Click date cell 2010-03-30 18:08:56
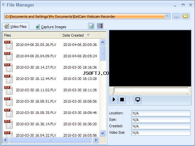This screenshot has height=146, width=195. click(80, 101)
